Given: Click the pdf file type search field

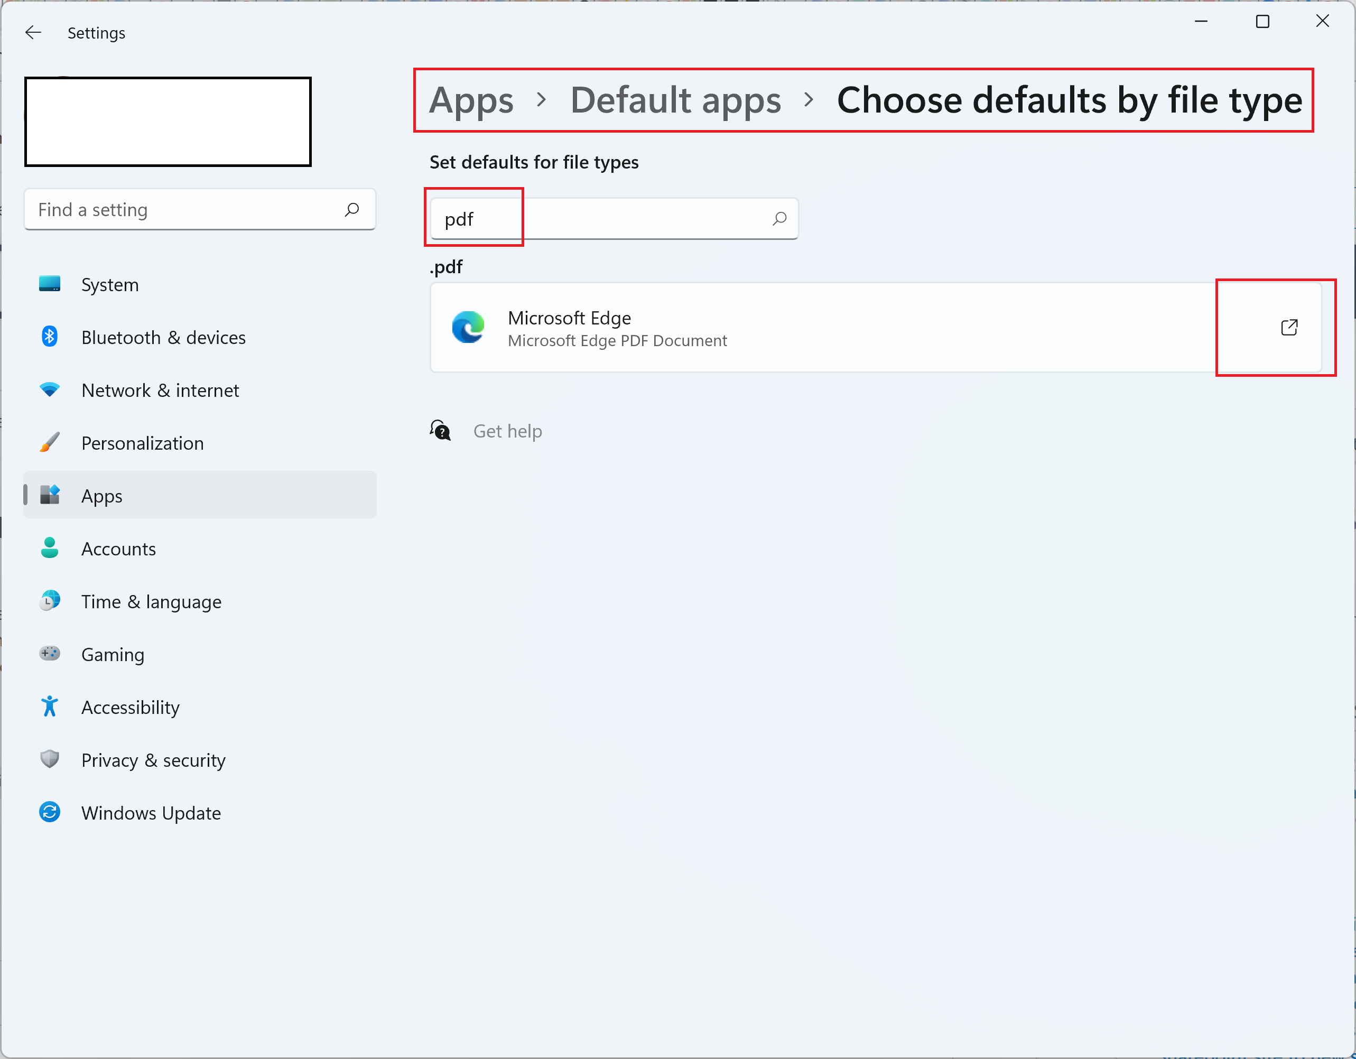Looking at the screenshot, I should [x=596, y=218].
